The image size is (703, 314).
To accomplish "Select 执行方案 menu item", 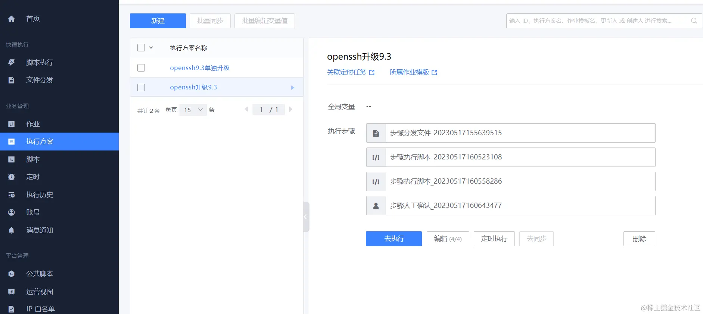I will click(59, 142).
